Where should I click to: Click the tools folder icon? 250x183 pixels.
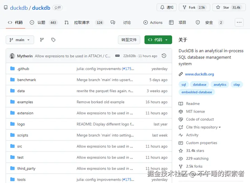click(12, 179)
